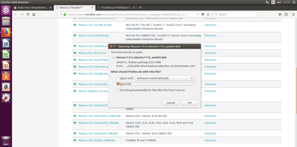Go forward in browser history
The image size is (297, 147).
[x=22, y=15]
